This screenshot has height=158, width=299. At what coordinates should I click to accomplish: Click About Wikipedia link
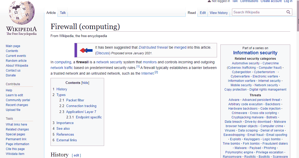[17, 65]
